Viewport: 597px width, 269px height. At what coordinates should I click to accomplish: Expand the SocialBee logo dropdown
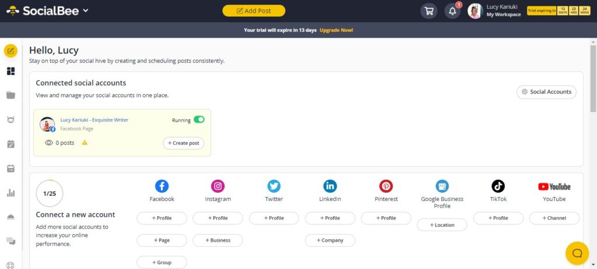[x=86, y=10]
